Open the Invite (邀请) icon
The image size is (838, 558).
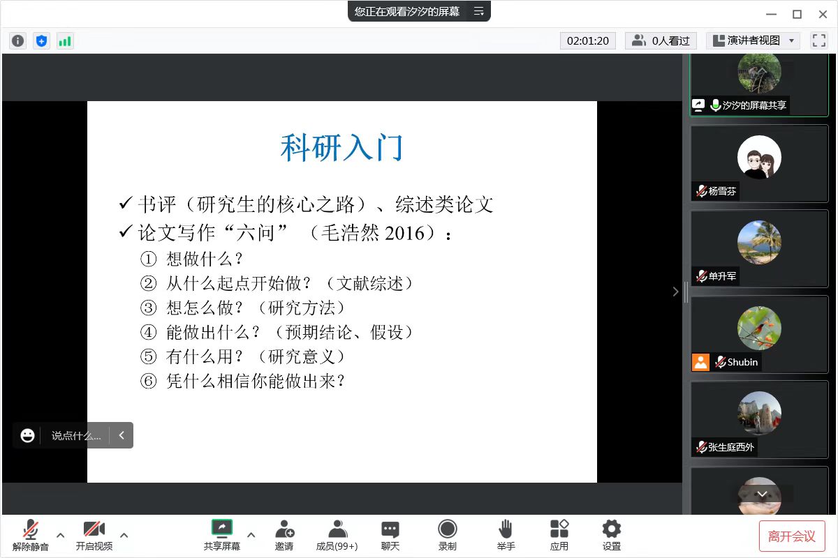[284, 535]
